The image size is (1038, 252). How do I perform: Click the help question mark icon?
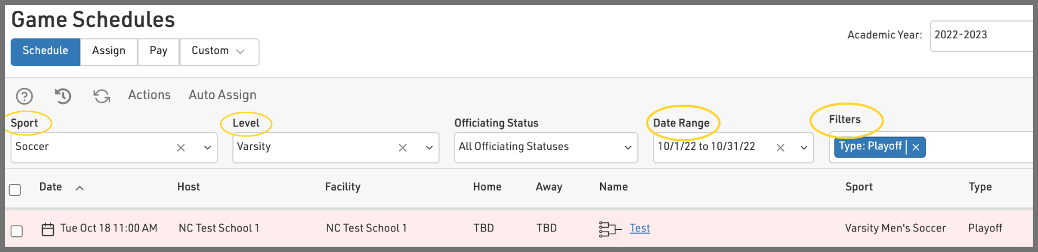click(24, 96)
